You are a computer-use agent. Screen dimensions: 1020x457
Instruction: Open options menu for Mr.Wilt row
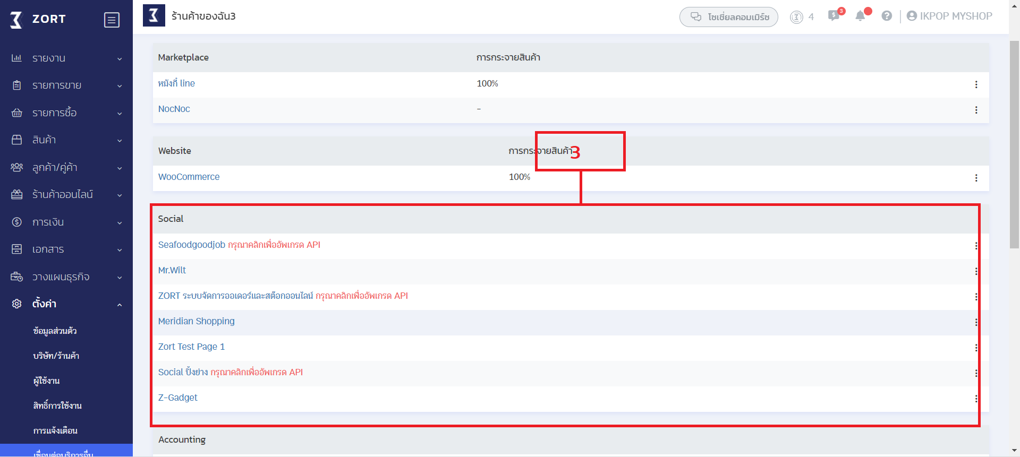[976, 271]
